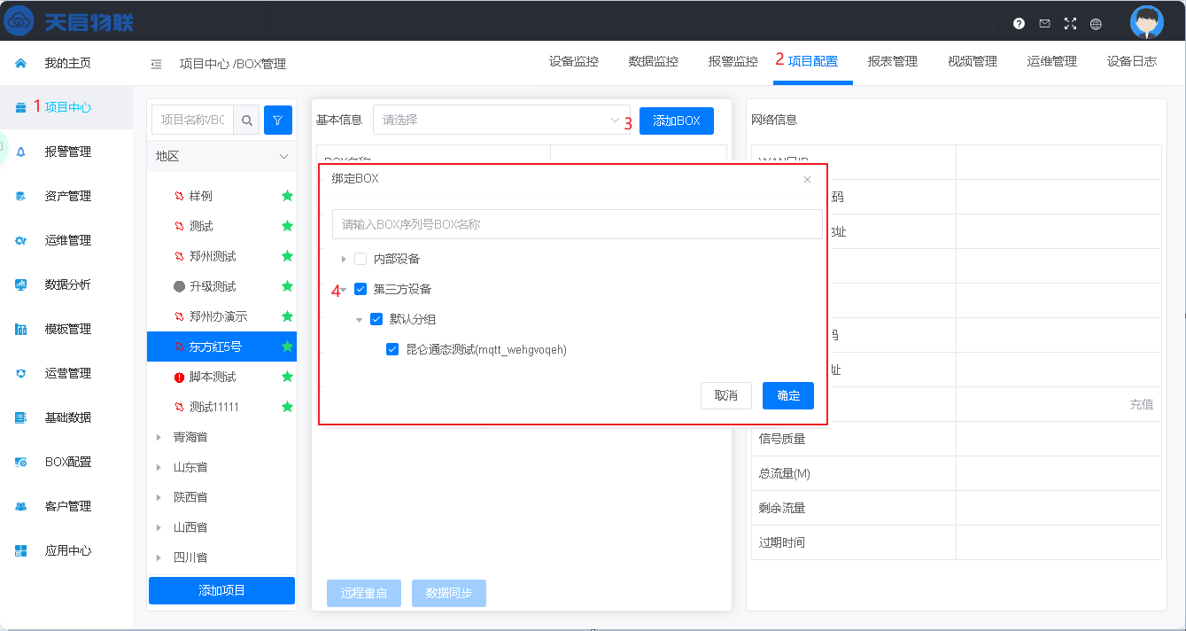Focus the 项目名称/BOX search field
The width and height of the screenshot is (1186, 631).
[x=193, y=120]
